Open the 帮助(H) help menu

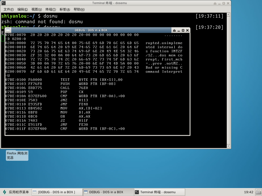[79, 9]
